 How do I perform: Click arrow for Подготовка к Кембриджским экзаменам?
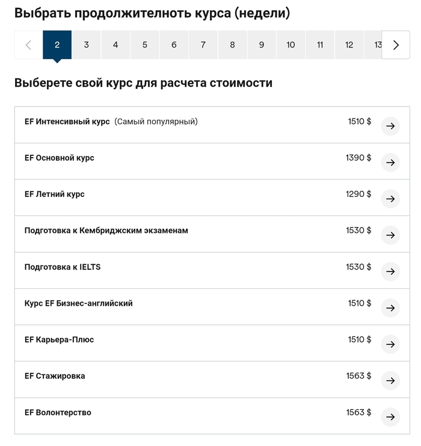click(x=390, y=235)
